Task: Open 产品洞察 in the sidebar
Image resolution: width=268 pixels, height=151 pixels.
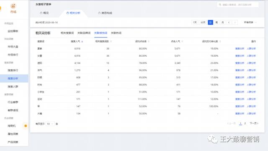Action: coord(13,142)
